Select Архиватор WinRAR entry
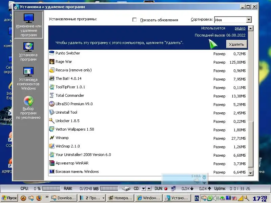Image resolution: width=271 pixels, height=203 pixels. click(x=72, y=163)
